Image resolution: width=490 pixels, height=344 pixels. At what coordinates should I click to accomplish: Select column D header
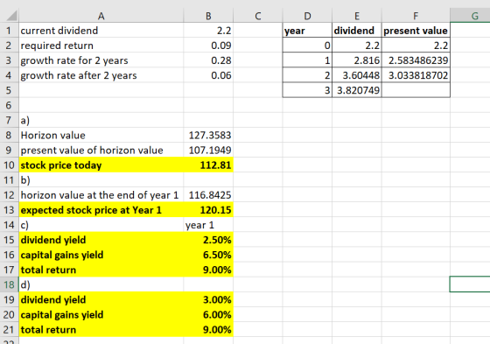coord(307,16)
